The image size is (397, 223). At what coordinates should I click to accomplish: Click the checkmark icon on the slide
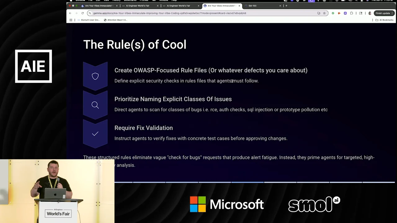coord(95,134)
